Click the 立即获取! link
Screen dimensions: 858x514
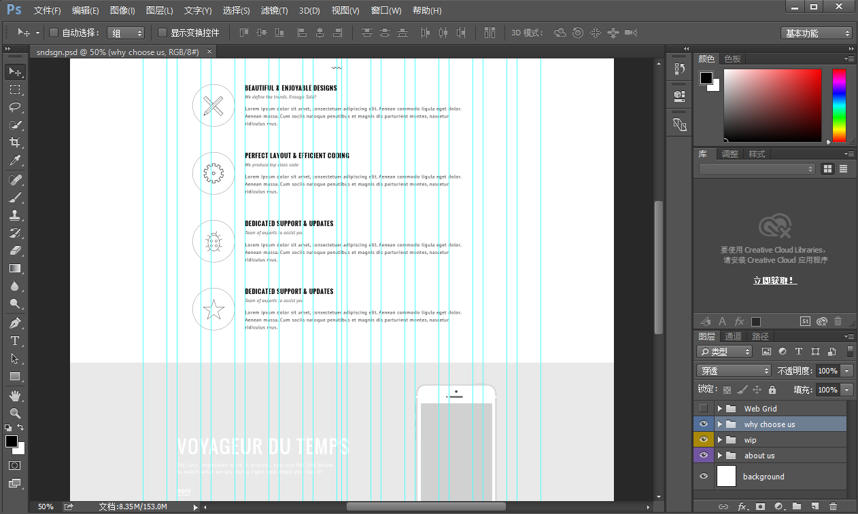[775, 280]
